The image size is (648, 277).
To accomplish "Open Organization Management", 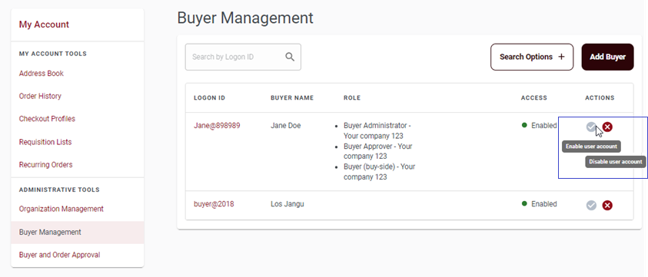I will (61, 209).
